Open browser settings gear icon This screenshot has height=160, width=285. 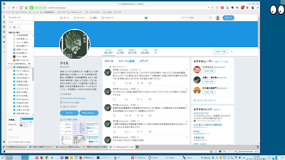click(4, 142)
